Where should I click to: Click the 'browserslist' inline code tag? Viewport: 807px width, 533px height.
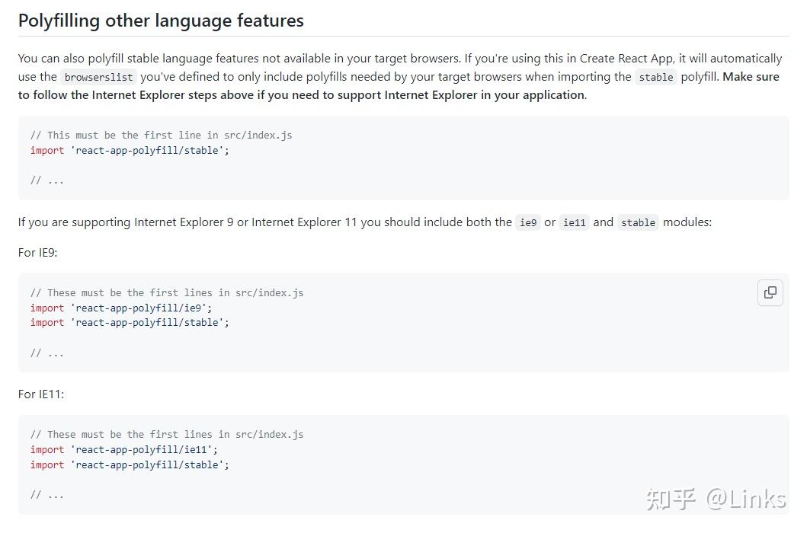[99, 77]
